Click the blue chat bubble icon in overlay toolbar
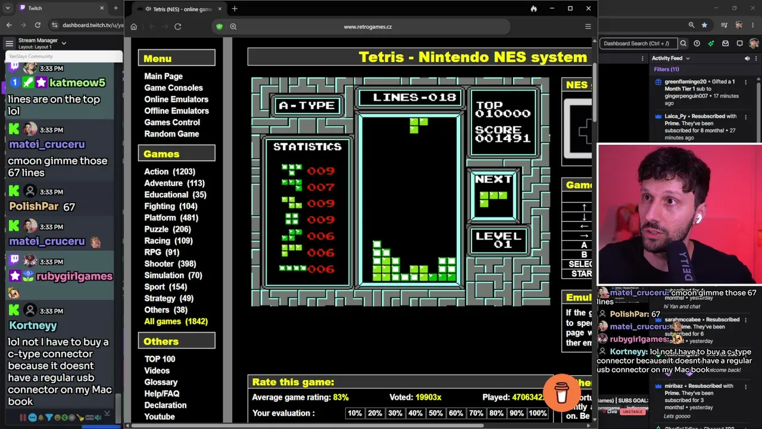 point(32,418)
